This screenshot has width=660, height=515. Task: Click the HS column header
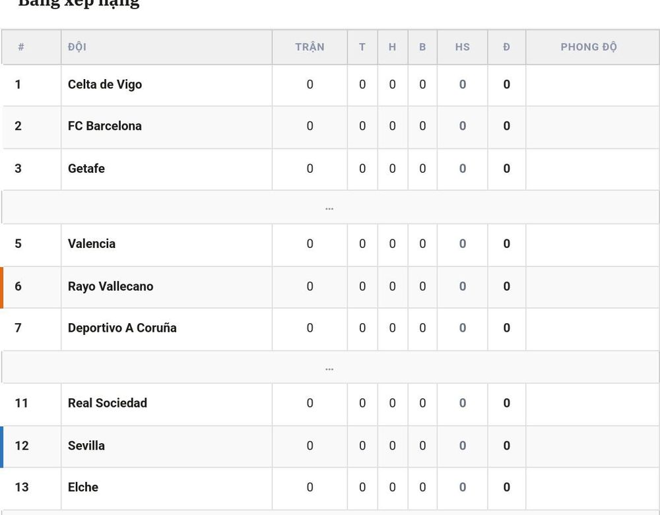pos(462,47)
